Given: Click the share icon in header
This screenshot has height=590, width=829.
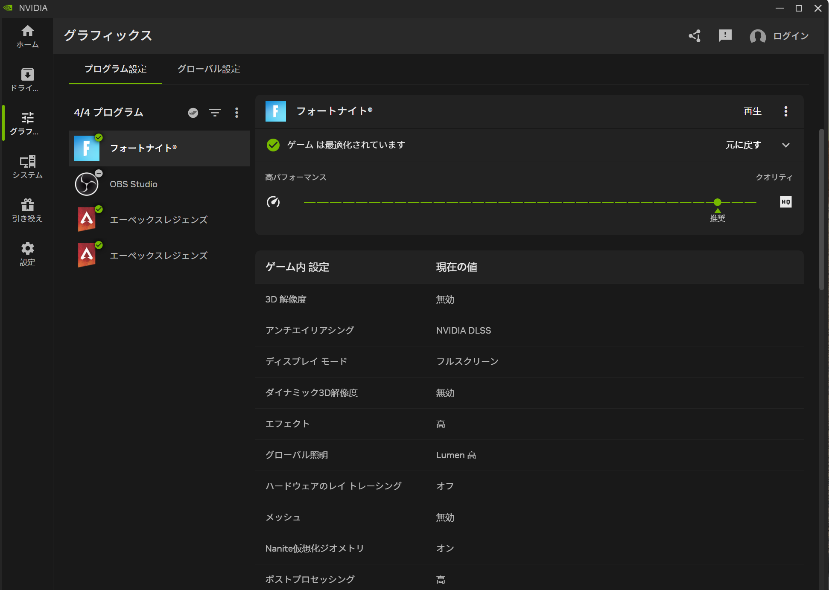Looking at the screenshot, I should (695, 36).
